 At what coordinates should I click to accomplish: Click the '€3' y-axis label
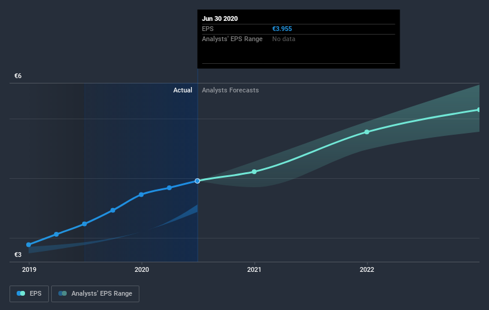pos(18,255)
